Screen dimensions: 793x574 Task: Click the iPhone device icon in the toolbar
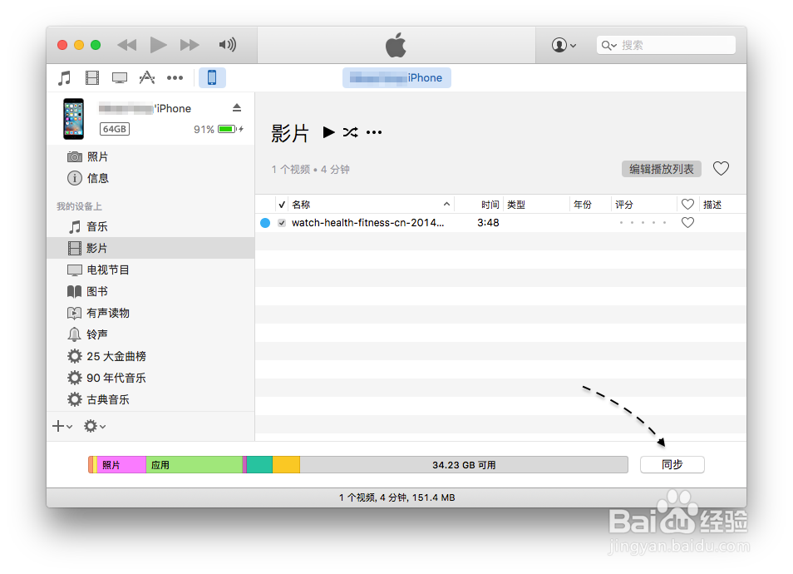pyautogui.click(x=212, y=77)
